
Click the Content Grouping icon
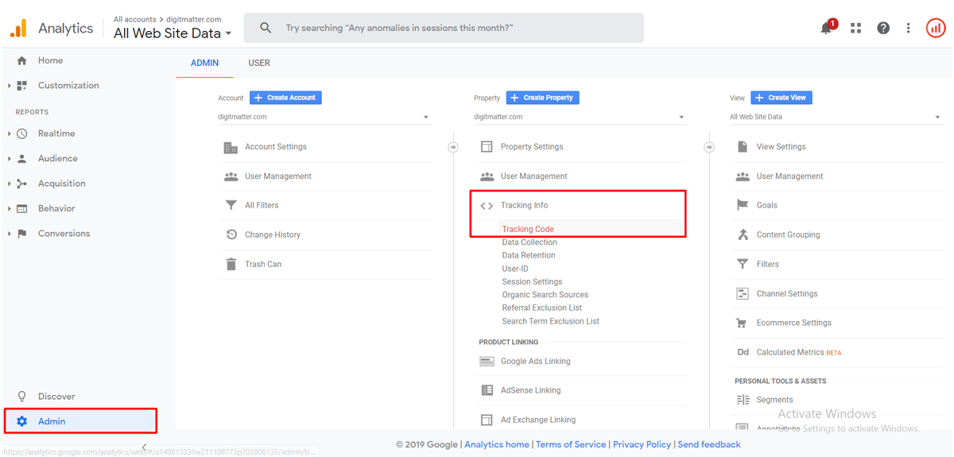pyautogui.click(x=743, y=234)
